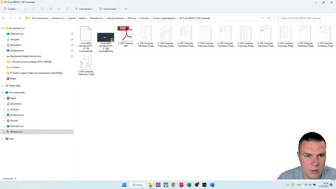Viewport: 336px width, 189px height.
Task: Open recent locations chevron next to Forward
Action: (15, 18)
